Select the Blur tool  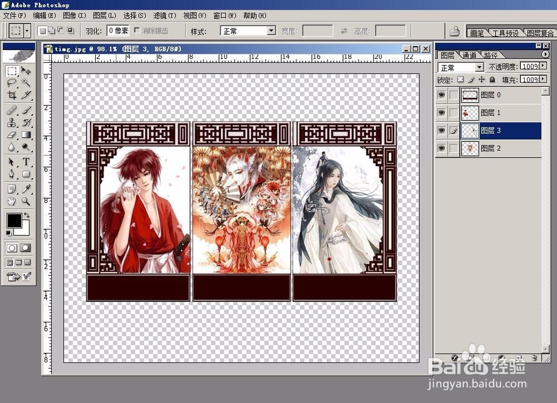[12, 147]
